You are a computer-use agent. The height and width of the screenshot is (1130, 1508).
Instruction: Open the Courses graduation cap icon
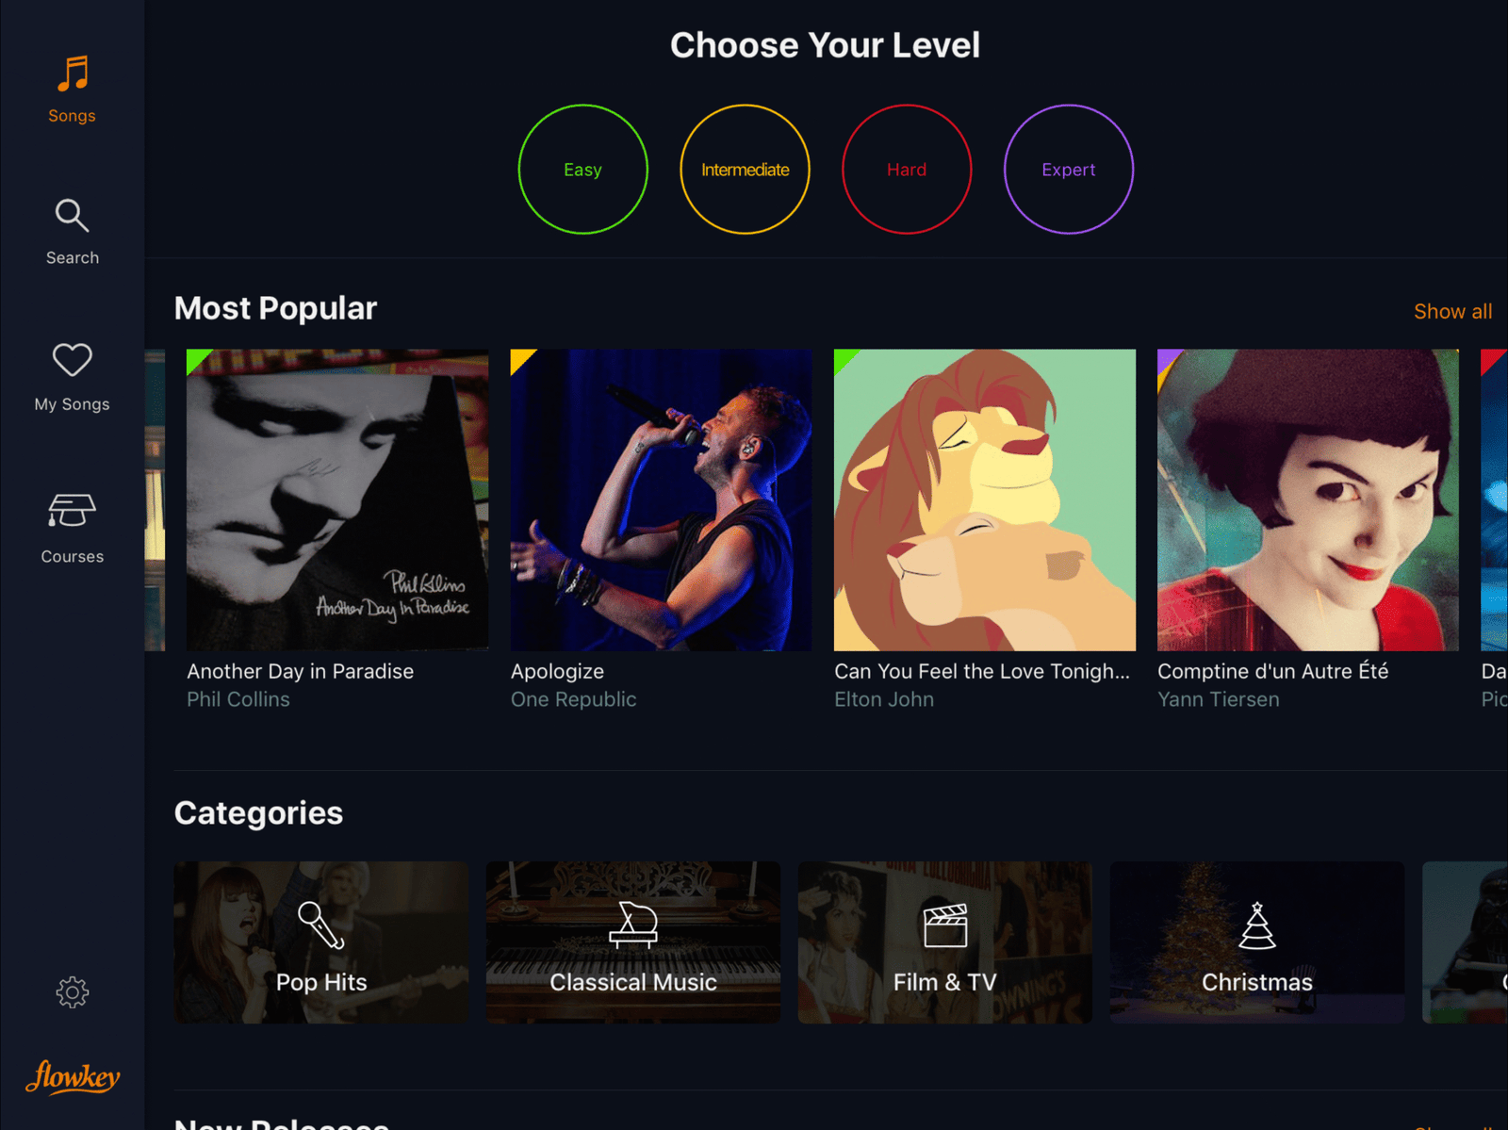point(73,511)
